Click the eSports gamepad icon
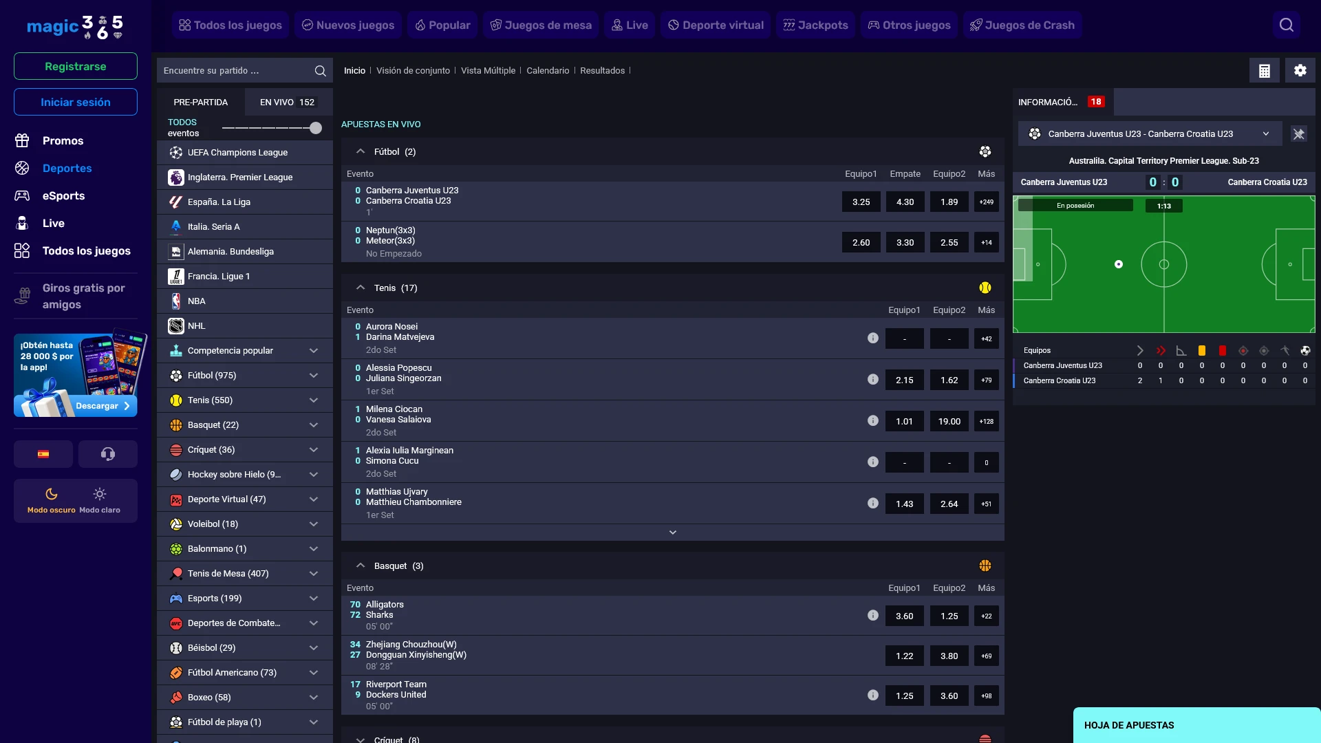The width and height of the screenshot is (1321, 743). pos(22,195)
